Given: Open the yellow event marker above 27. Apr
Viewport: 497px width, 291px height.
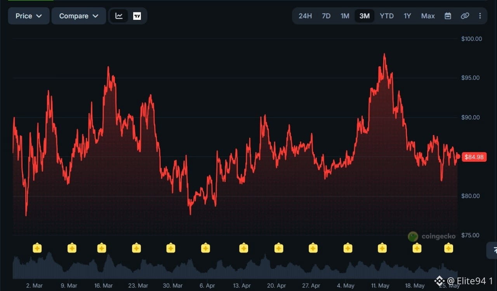Looking at the screenshot, I should tap(313, 248).
